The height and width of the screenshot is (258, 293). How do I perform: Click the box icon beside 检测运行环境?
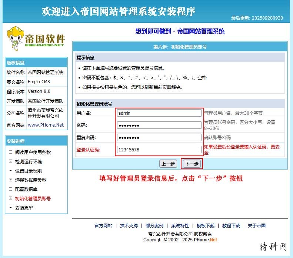(x=11, y=161)
